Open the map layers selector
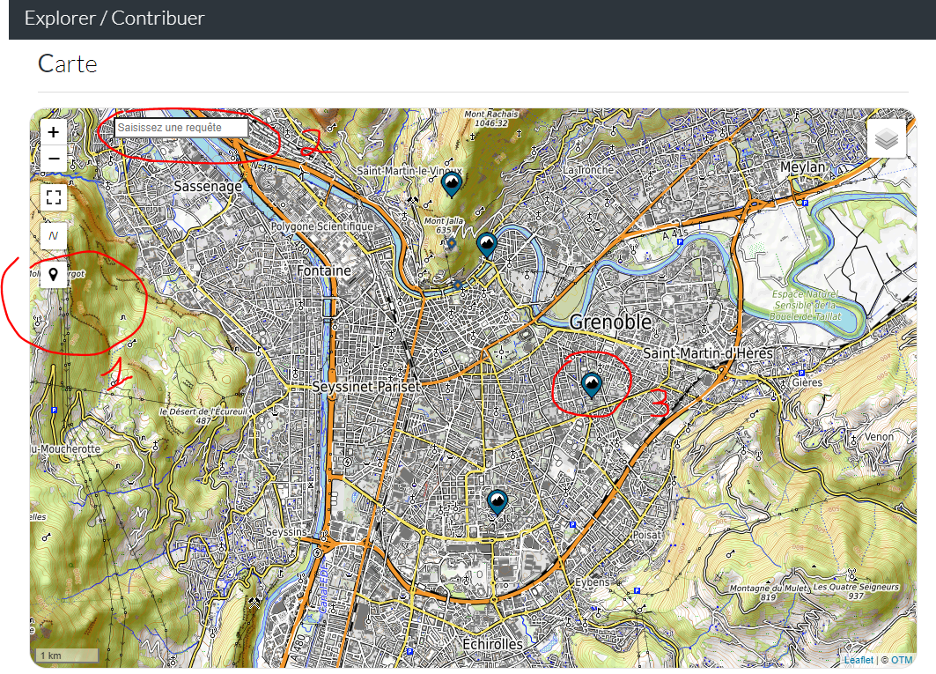This screenshot has height=674, width=936. (887, 139)
